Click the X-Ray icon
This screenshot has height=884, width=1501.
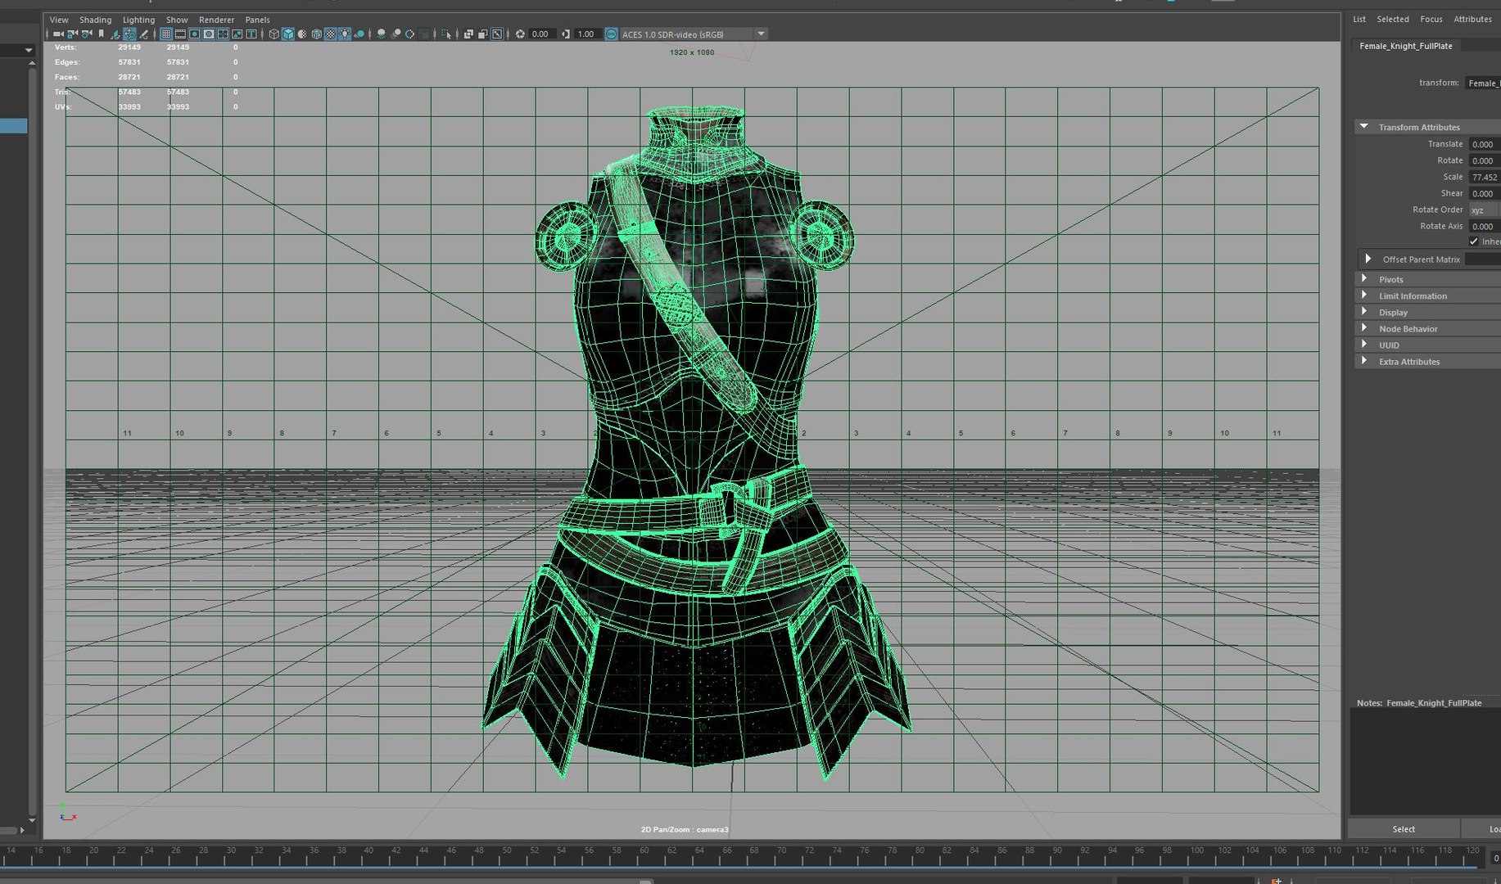click(468, 34)
